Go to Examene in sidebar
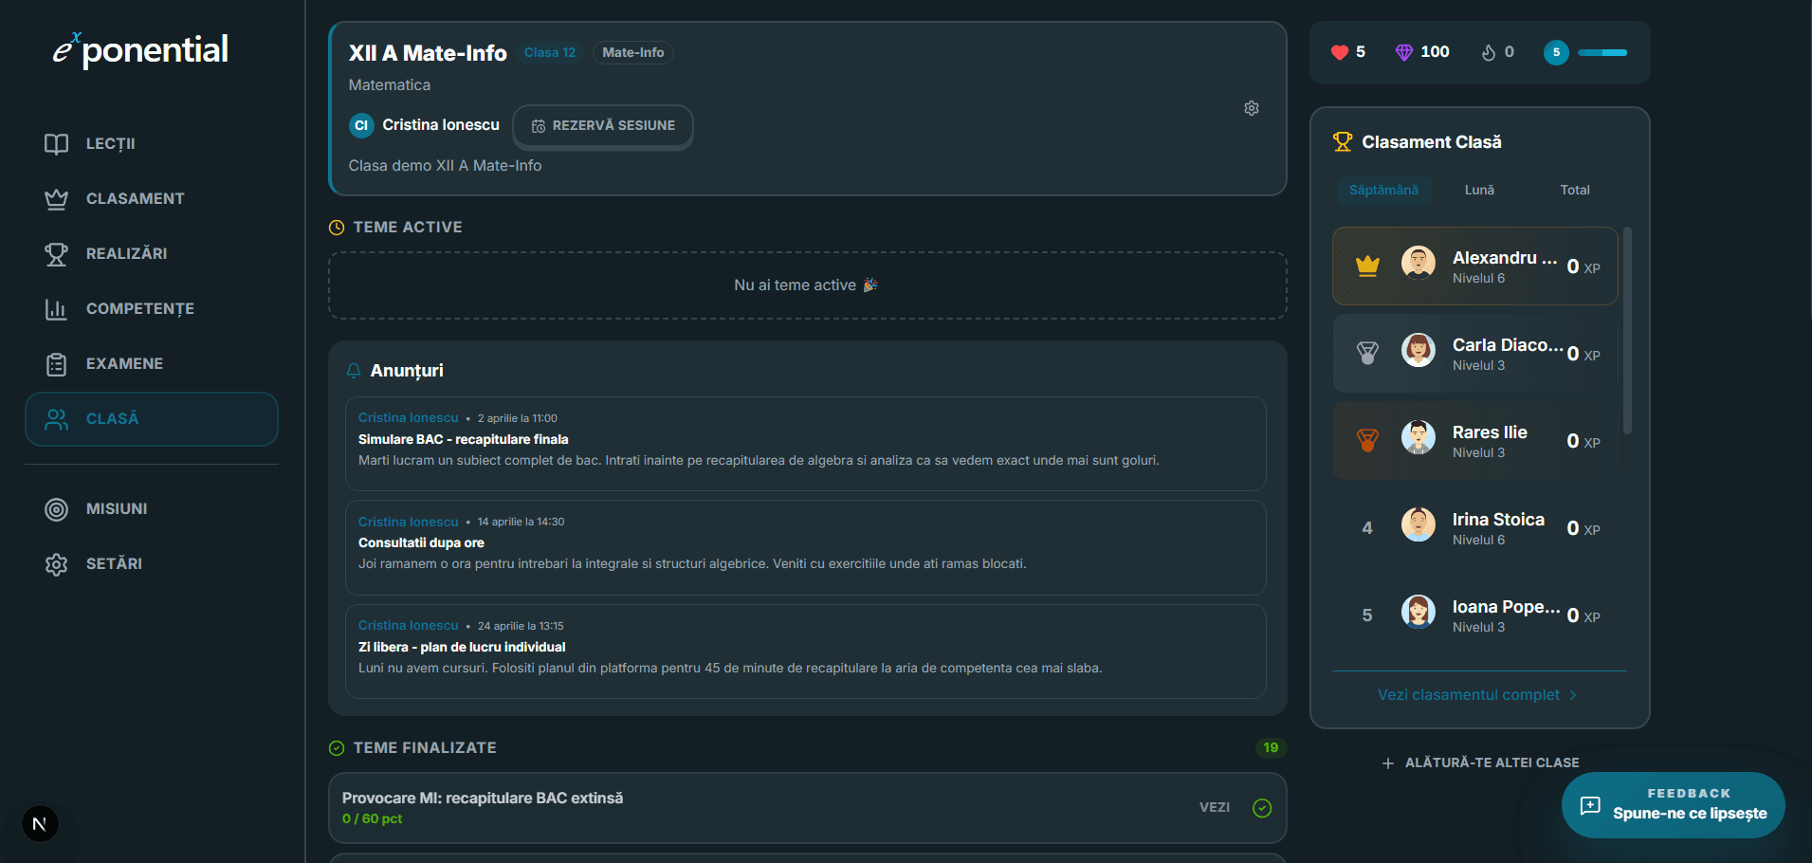The image size is (1812, 863). tap(152, 364)
